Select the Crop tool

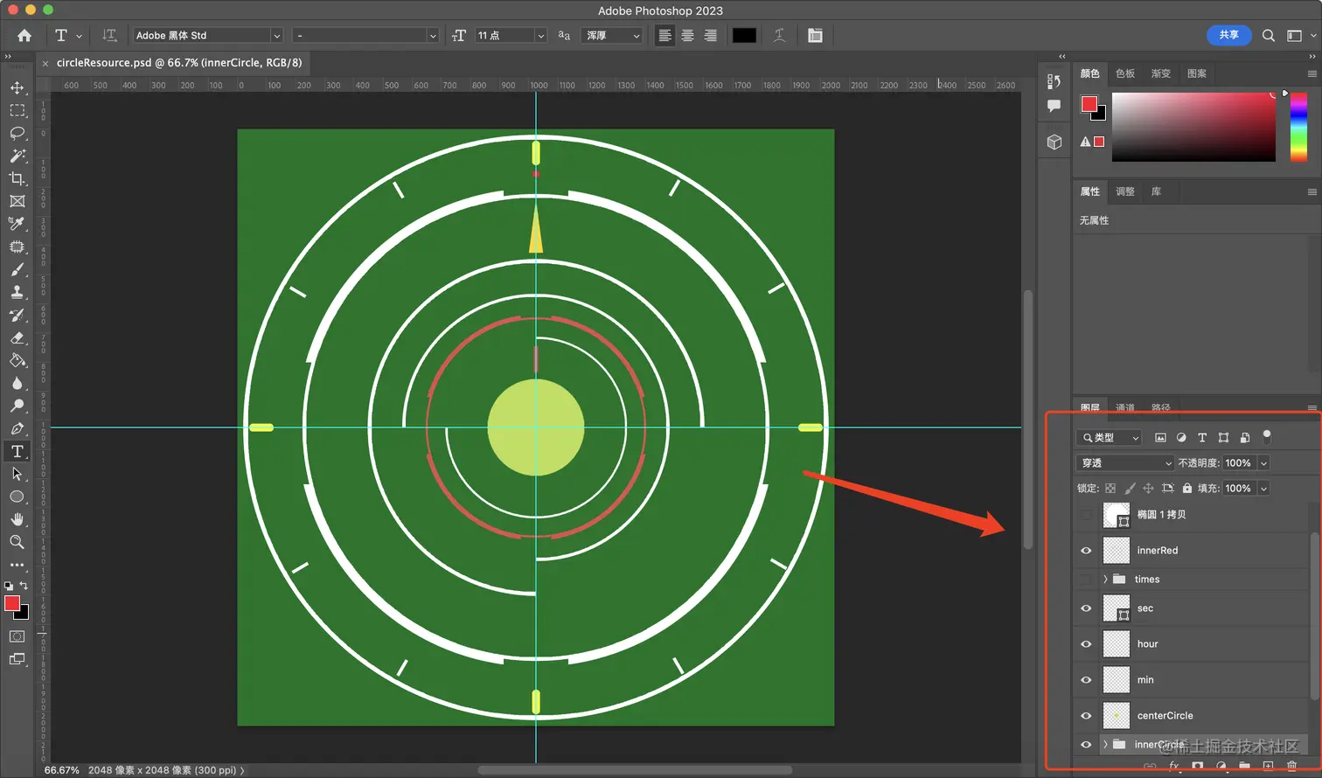click(x=17, y=178)
